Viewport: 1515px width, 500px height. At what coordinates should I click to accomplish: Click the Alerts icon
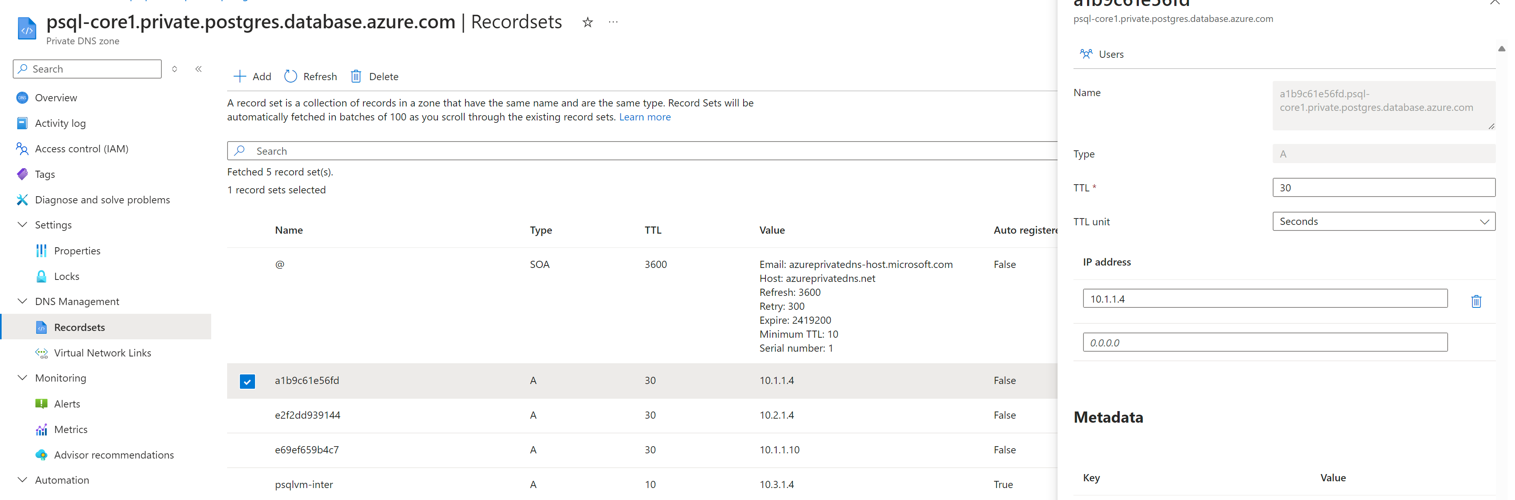41,404
